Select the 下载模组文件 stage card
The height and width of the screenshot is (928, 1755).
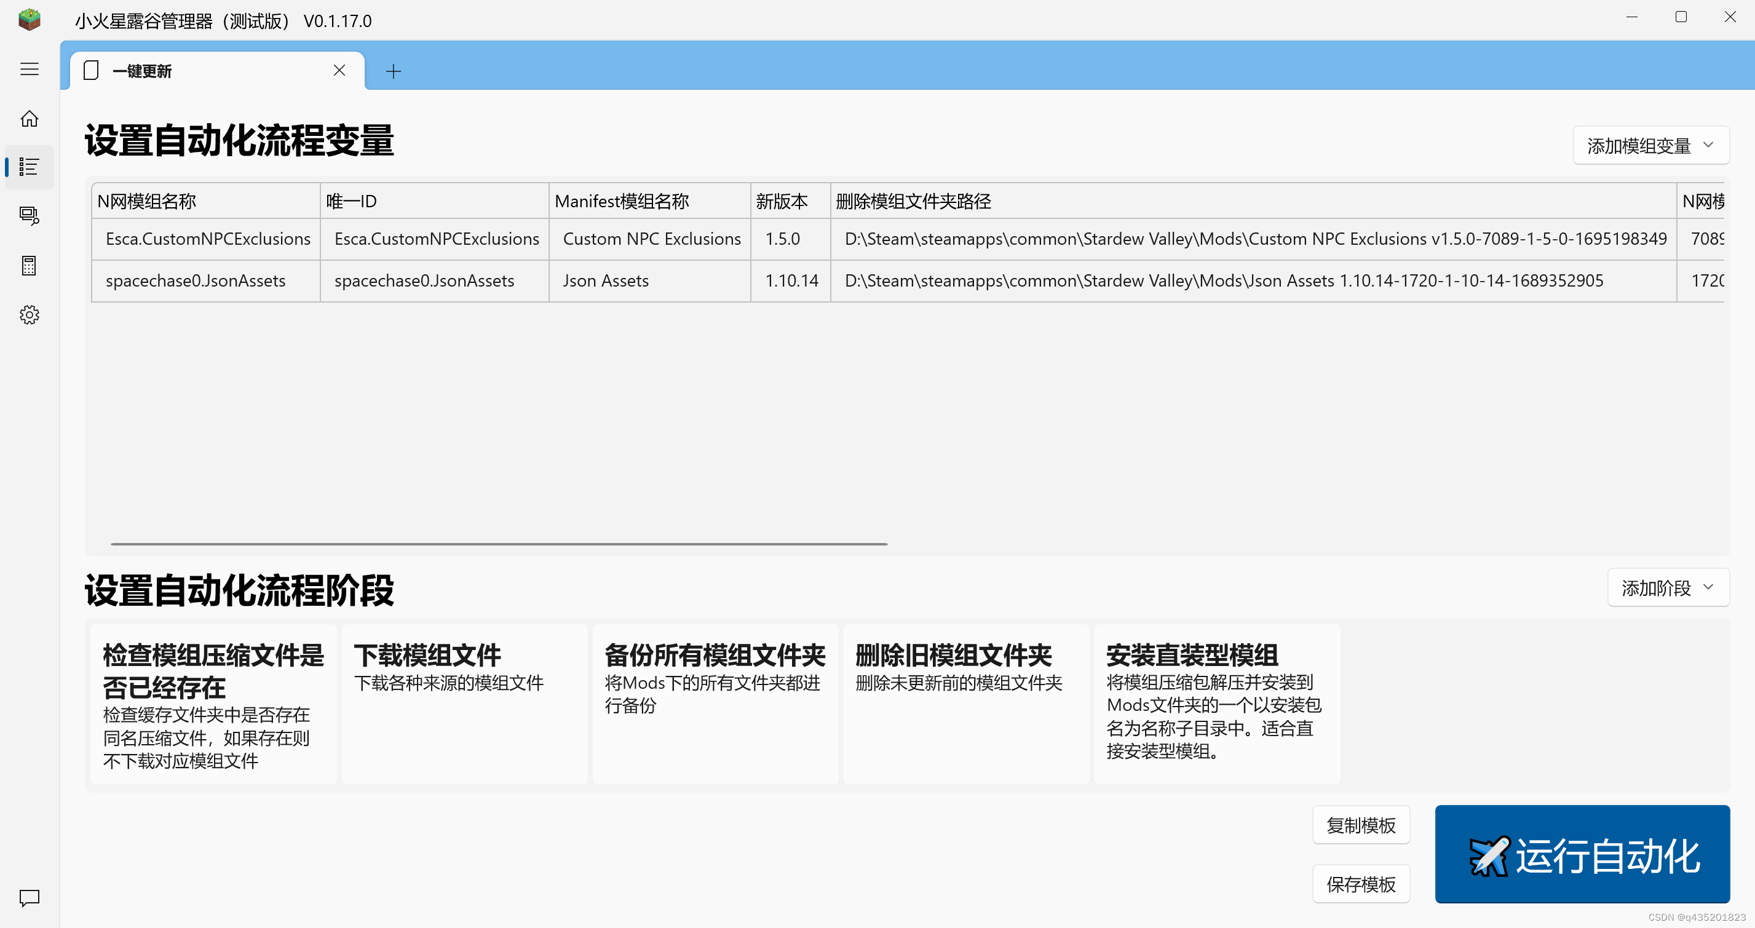[x=464, y=704]
